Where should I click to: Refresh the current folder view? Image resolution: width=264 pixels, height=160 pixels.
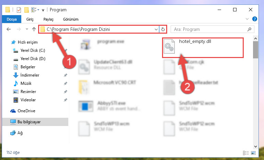click(163, 29)
